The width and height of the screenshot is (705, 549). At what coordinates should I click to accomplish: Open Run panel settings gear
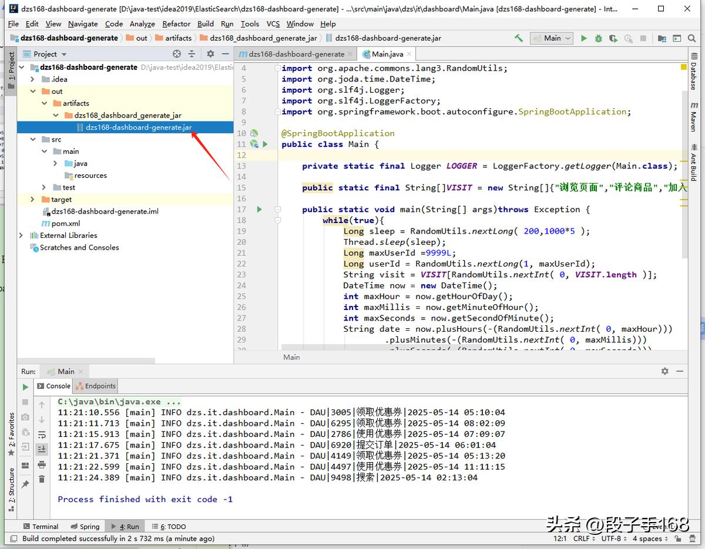(664, 371)
